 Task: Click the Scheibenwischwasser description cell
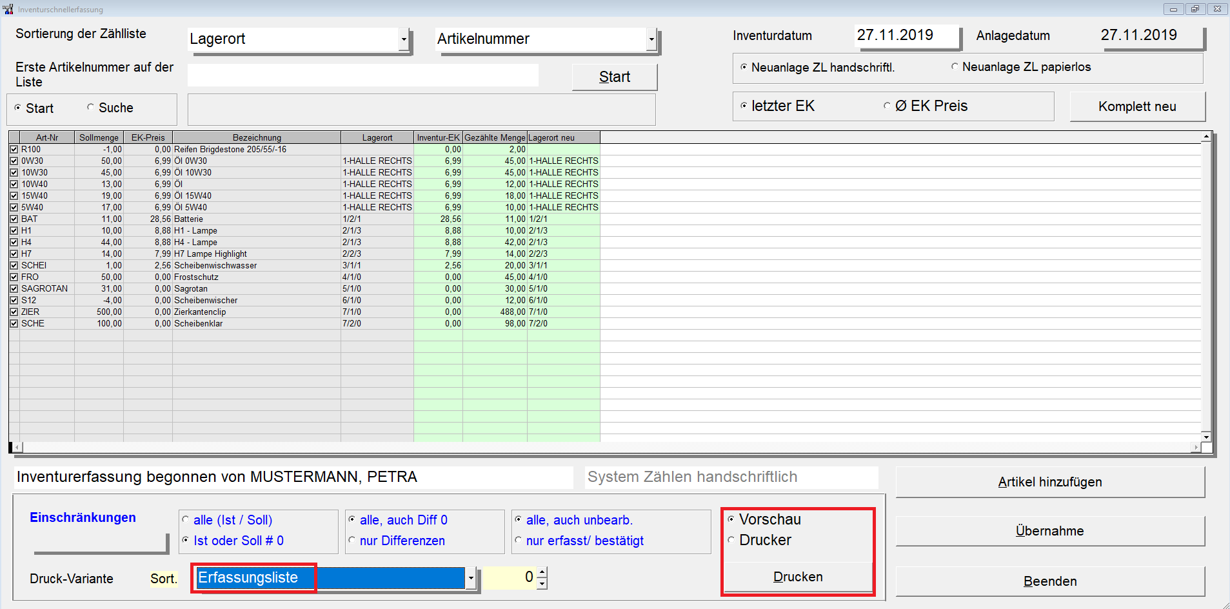tap(257, 265)
